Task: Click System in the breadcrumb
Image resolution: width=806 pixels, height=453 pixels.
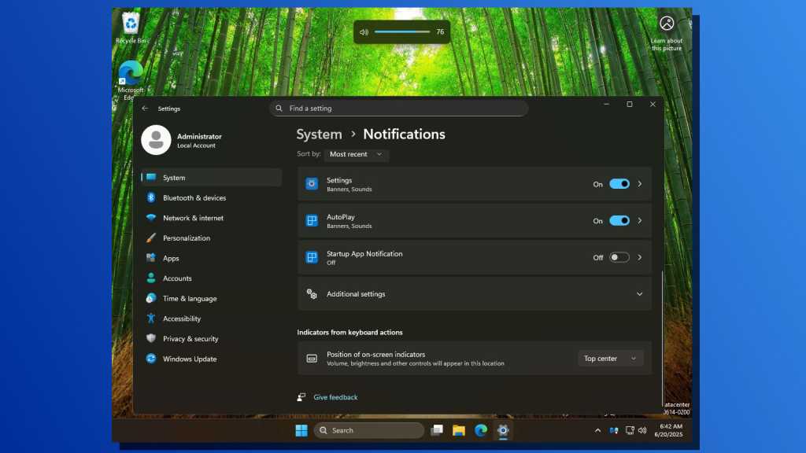Action: coord(319,134)
